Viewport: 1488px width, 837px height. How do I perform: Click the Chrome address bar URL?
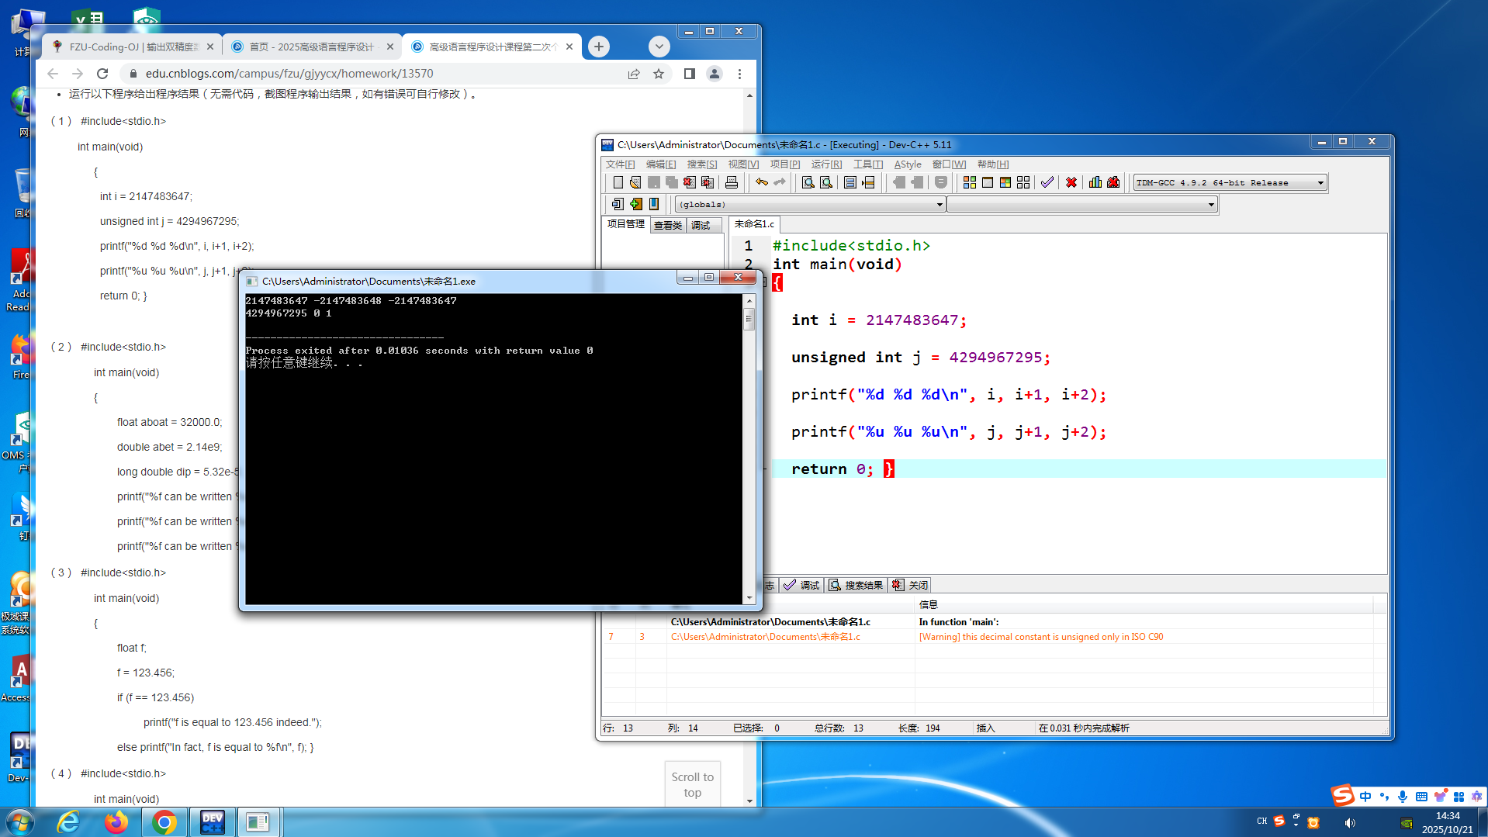pyautogui.click(x=289, y=74)
